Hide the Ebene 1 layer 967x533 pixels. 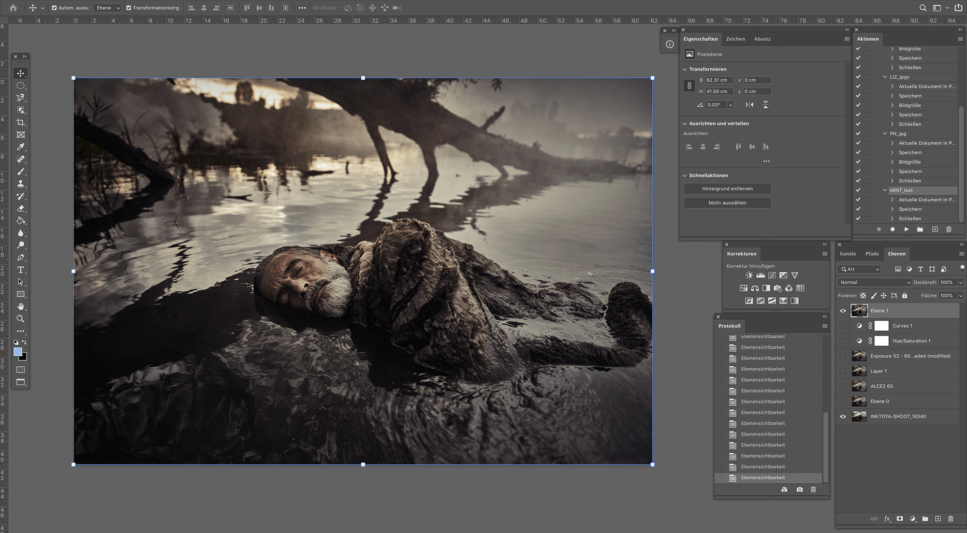pos(843,311)
